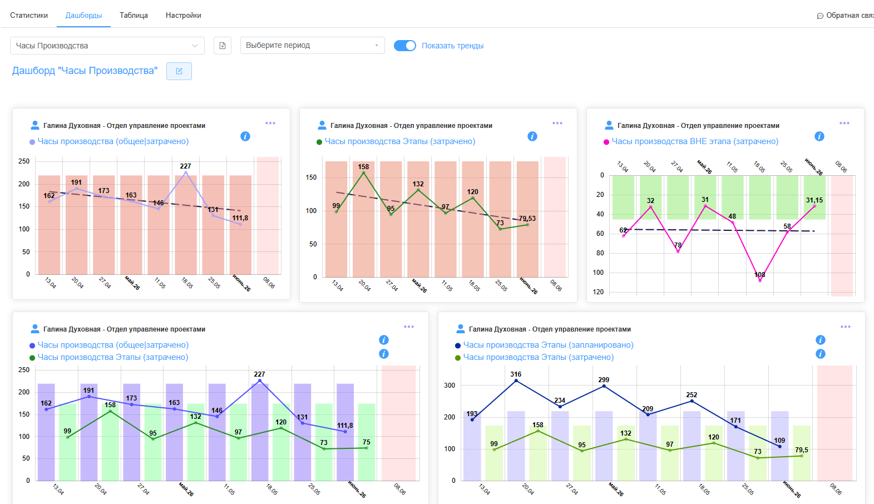874x504 pixels.
Task: Click общее|затрачено info icon in the общее-and-Этапы card
Action: (x=384, y=340)
